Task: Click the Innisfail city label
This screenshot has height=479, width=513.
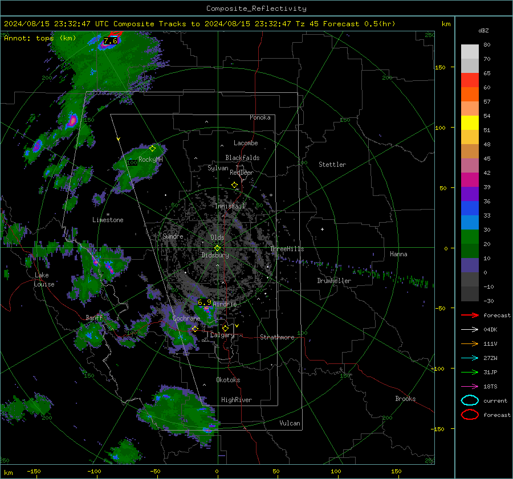Action: [230, 206]
